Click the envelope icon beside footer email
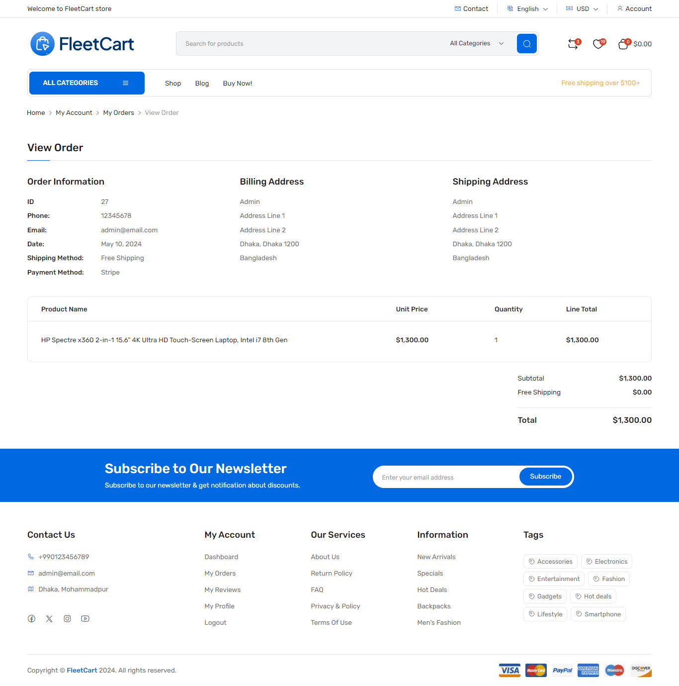The width and height of the screenshot is (679, 686). [31, 573]
